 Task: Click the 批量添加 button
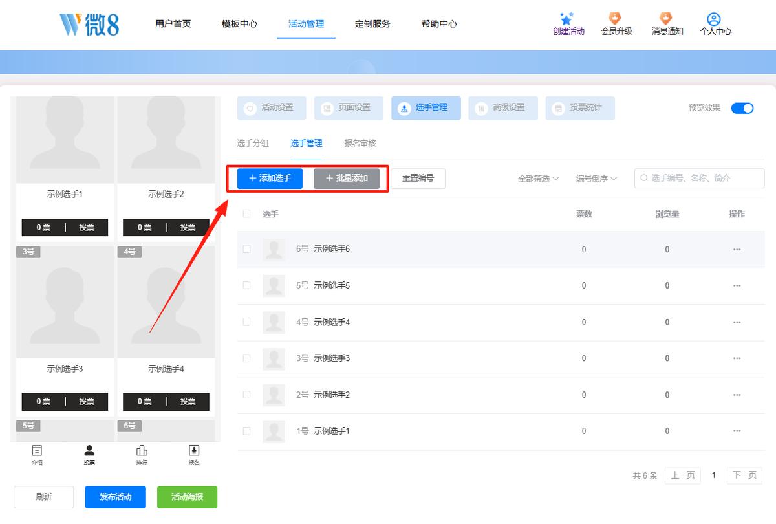point(347,179)
